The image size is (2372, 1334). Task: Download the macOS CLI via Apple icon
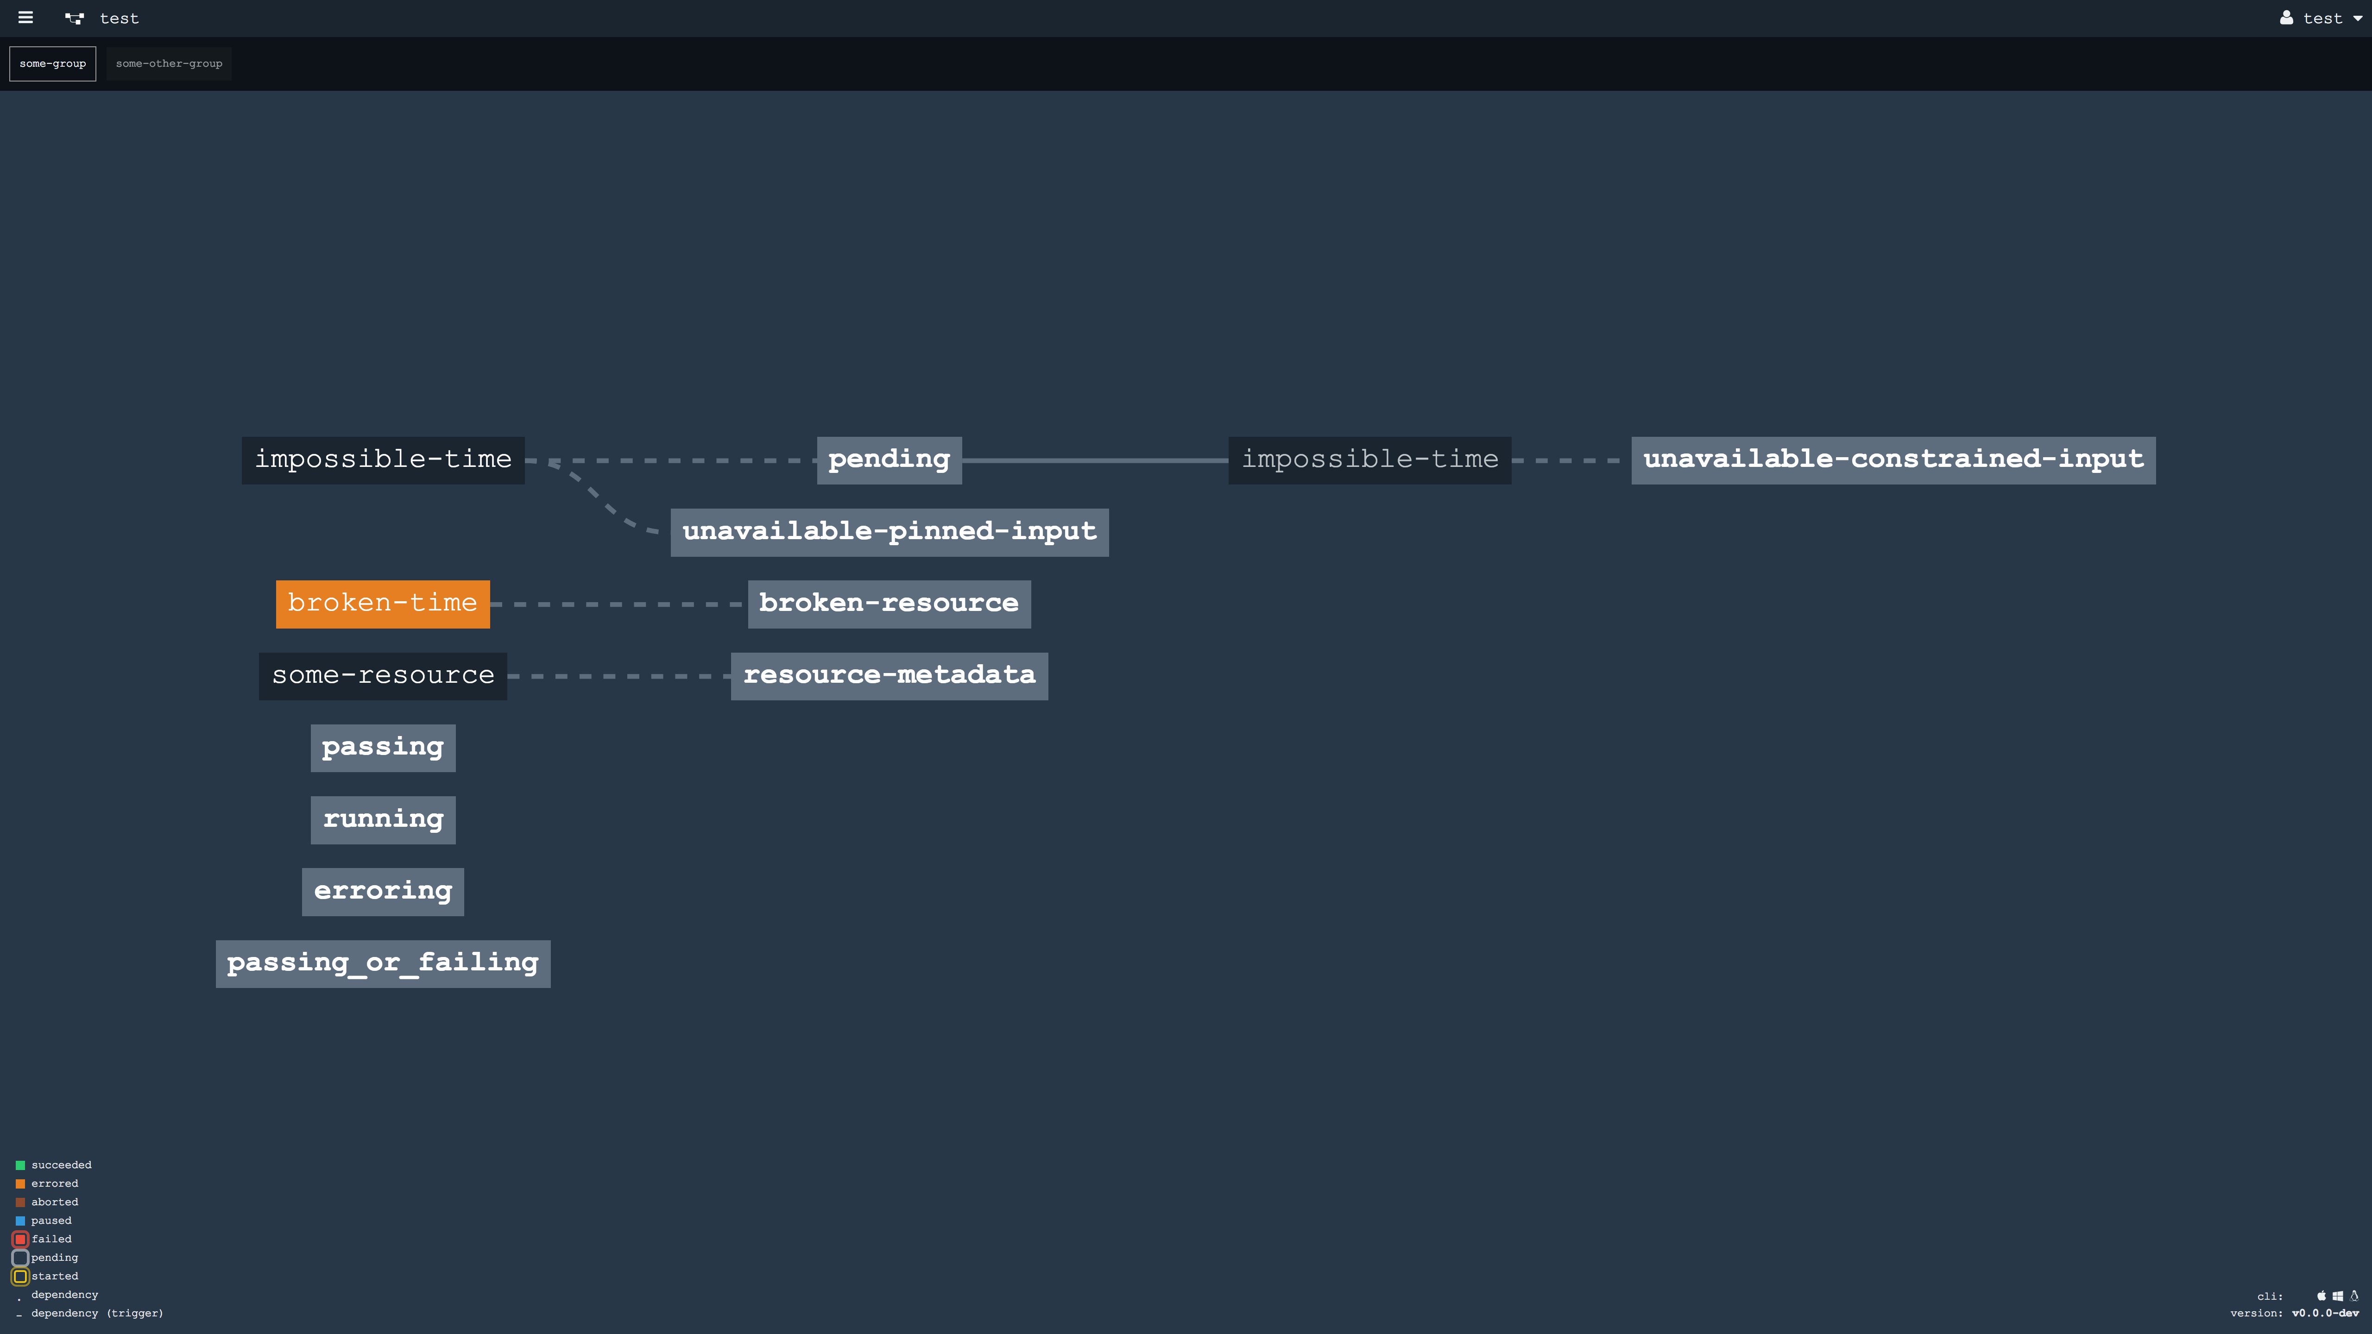point(2322,1296)
